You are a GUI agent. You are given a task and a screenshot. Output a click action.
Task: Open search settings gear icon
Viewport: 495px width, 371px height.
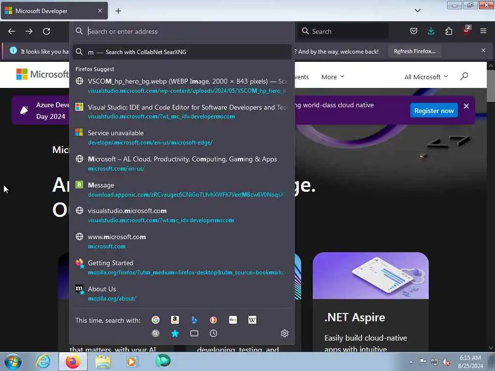[x=284, y=333]
